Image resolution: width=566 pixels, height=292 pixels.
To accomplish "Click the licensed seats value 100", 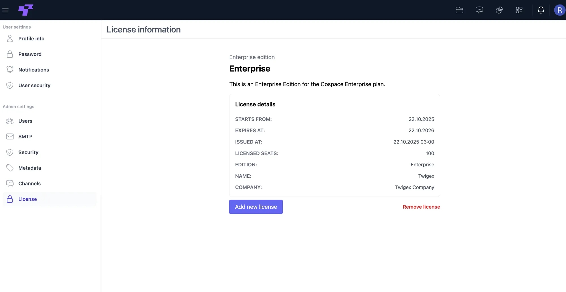I will tap(430, 153).
